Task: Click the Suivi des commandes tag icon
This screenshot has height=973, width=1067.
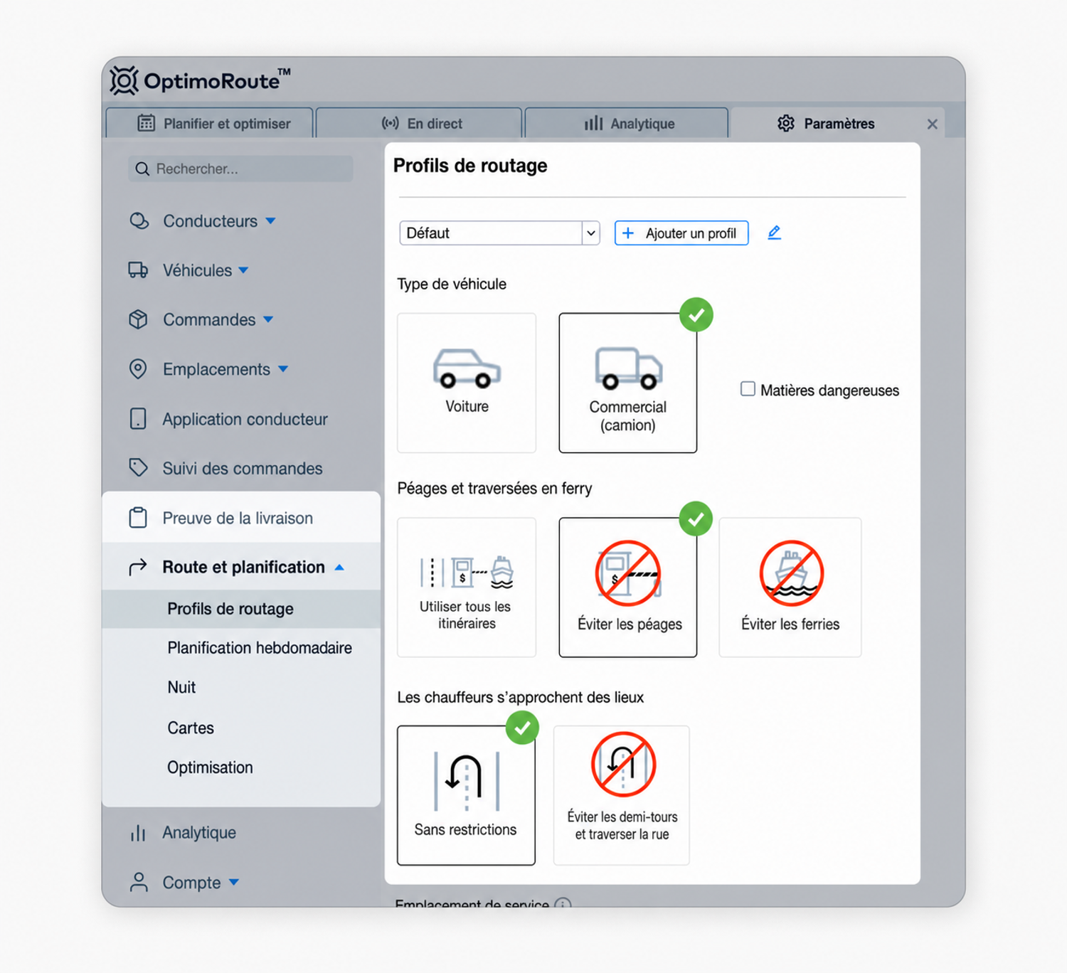Action: 138,468
